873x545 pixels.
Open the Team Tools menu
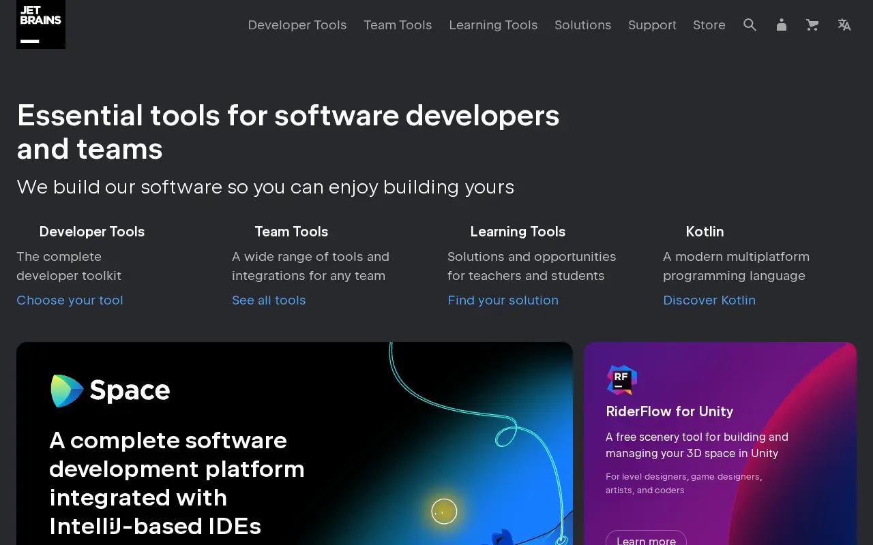point(398,25)
